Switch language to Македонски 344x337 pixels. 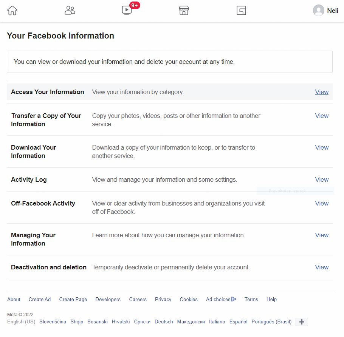[x=191, y=322]
